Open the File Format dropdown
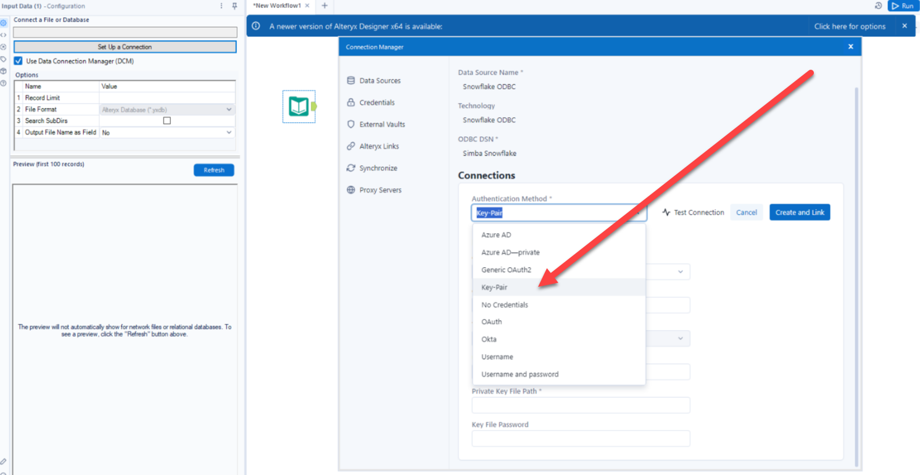Viewport: 920px width, 475px height. (167, 110)
